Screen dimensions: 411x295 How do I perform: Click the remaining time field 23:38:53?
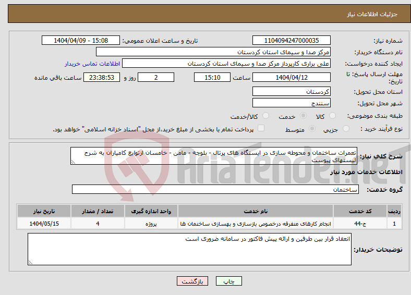(x=102, y=77)
